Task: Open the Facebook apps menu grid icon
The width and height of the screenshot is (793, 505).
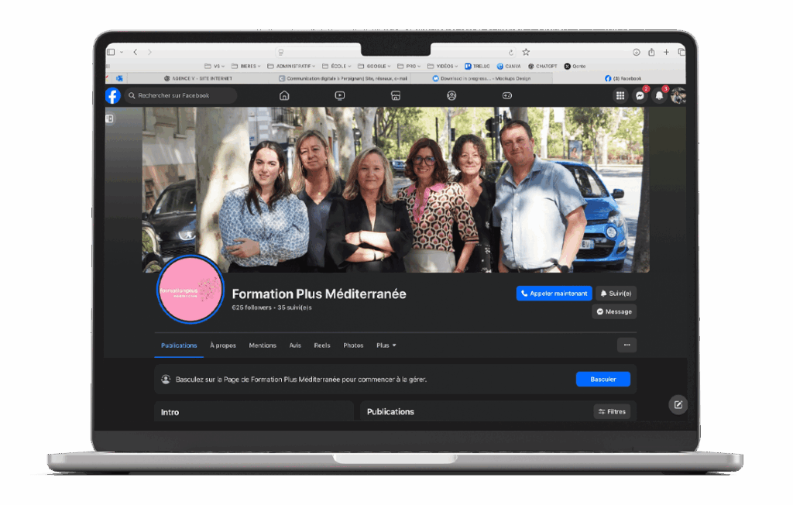Action: click(x=620, y=95)
